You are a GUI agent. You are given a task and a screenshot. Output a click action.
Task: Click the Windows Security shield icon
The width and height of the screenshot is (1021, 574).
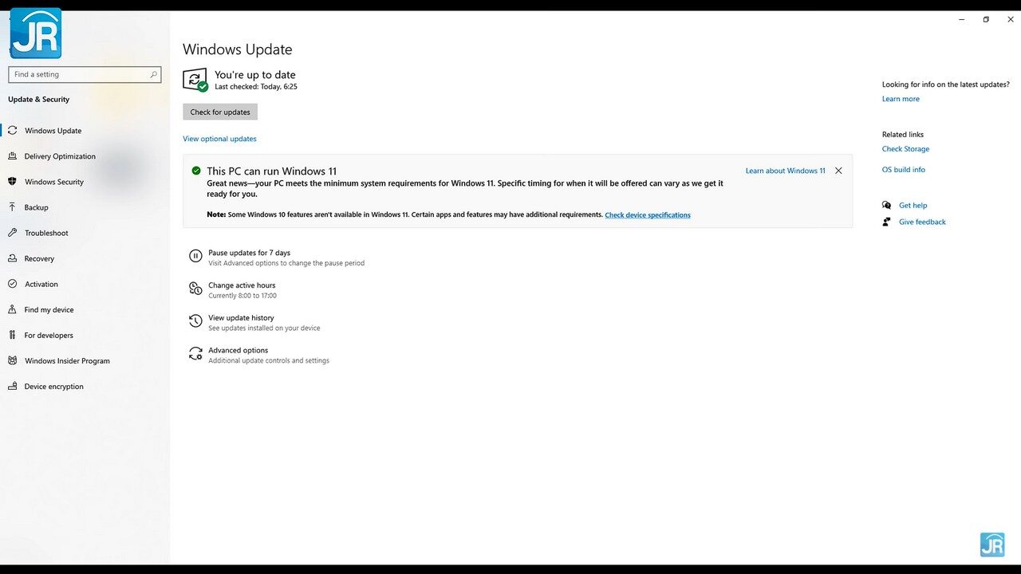coord(12,182)
